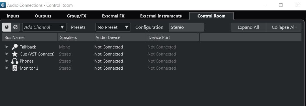Click the Cue star icon
This screenshot has width=306, height=106.
click(x=15, y=54)
